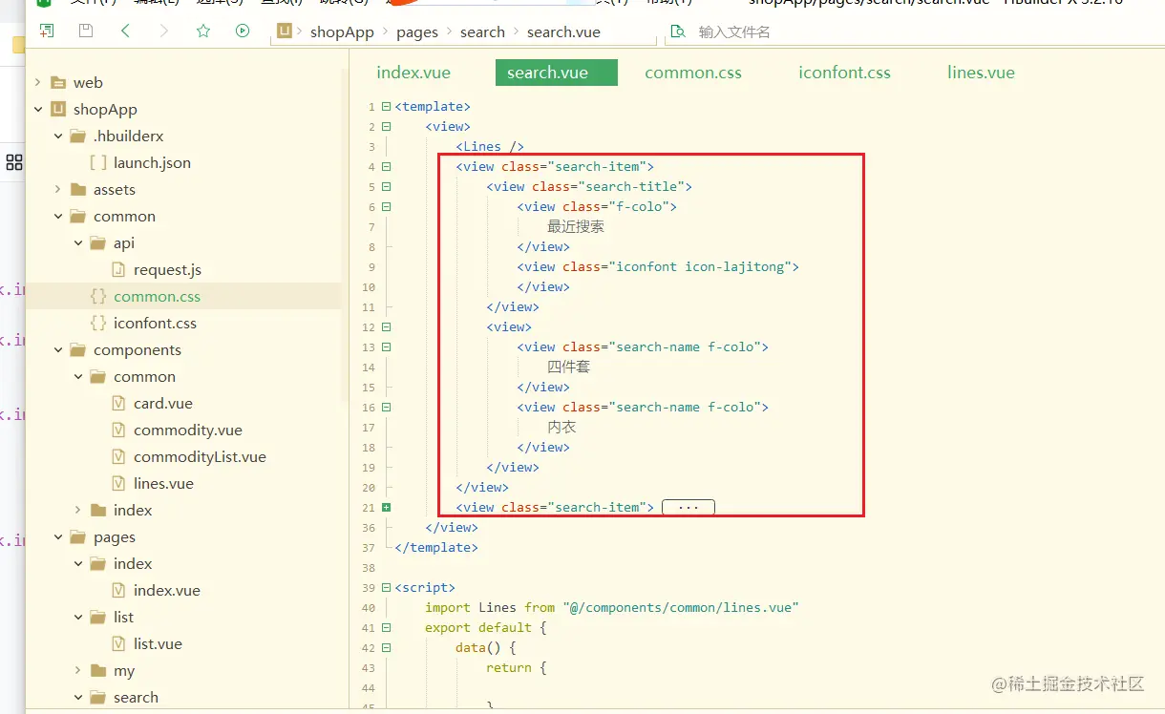Viewport: 1165px width, 714px height.
Task: Click pages in the breadcrumb path
Action: coord(417,31)
